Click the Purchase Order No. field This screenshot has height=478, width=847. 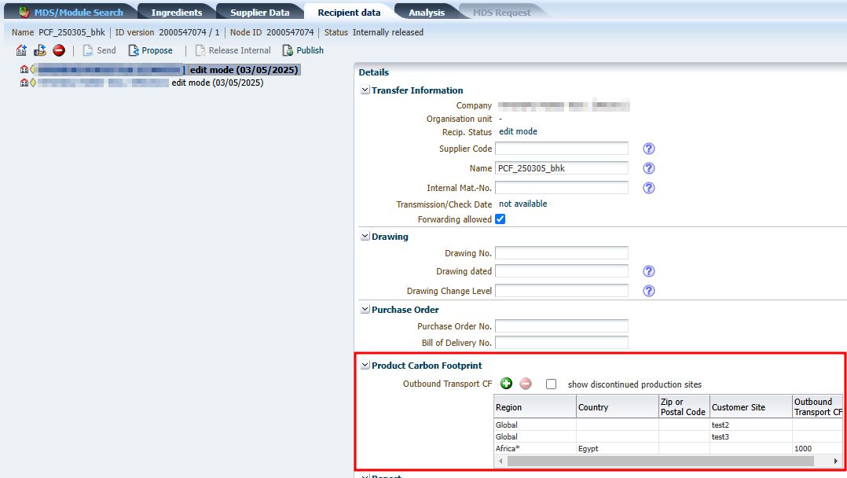(562, 326)
